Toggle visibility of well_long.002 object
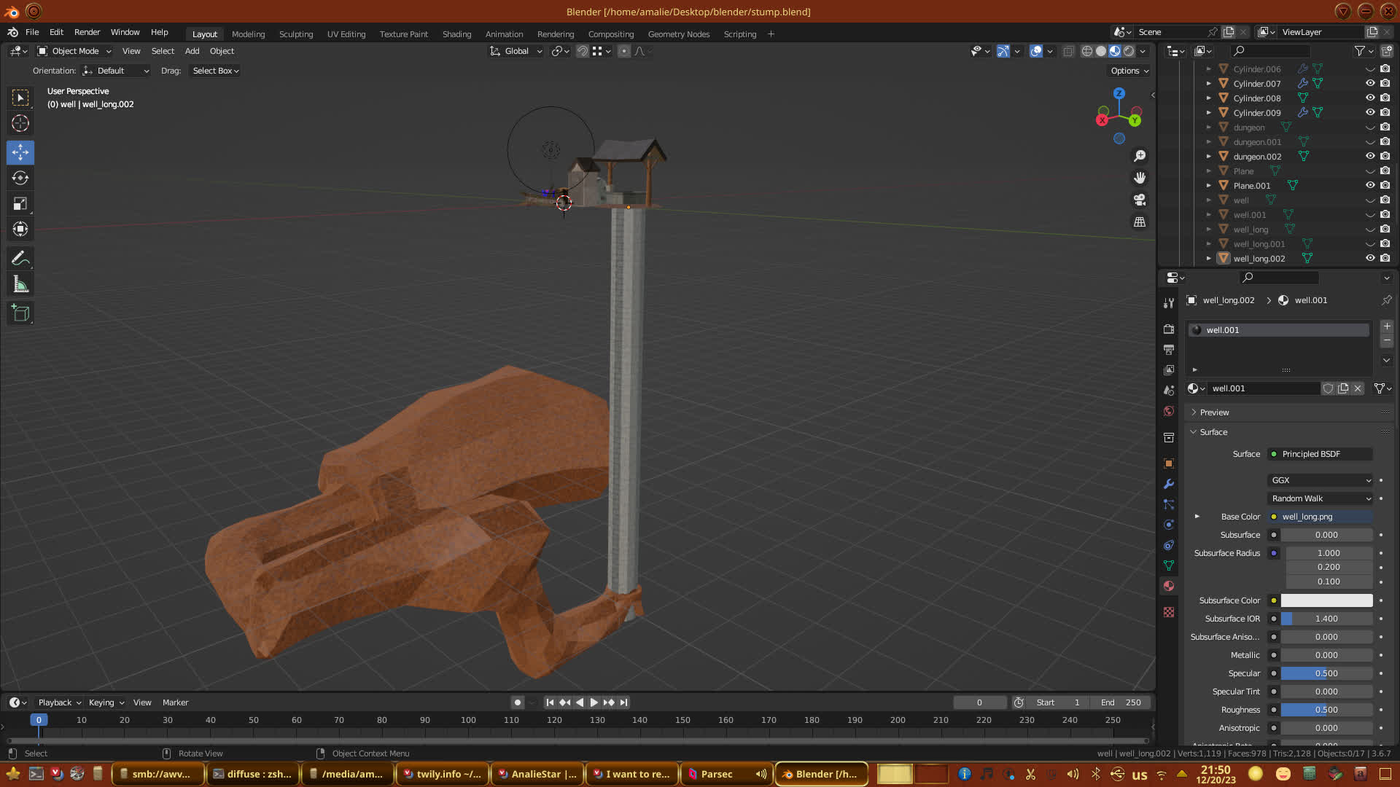Viewport: 1400px width, 787px height. click(1370, 258)
